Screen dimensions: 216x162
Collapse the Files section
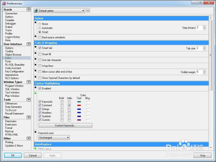[28, 118]
